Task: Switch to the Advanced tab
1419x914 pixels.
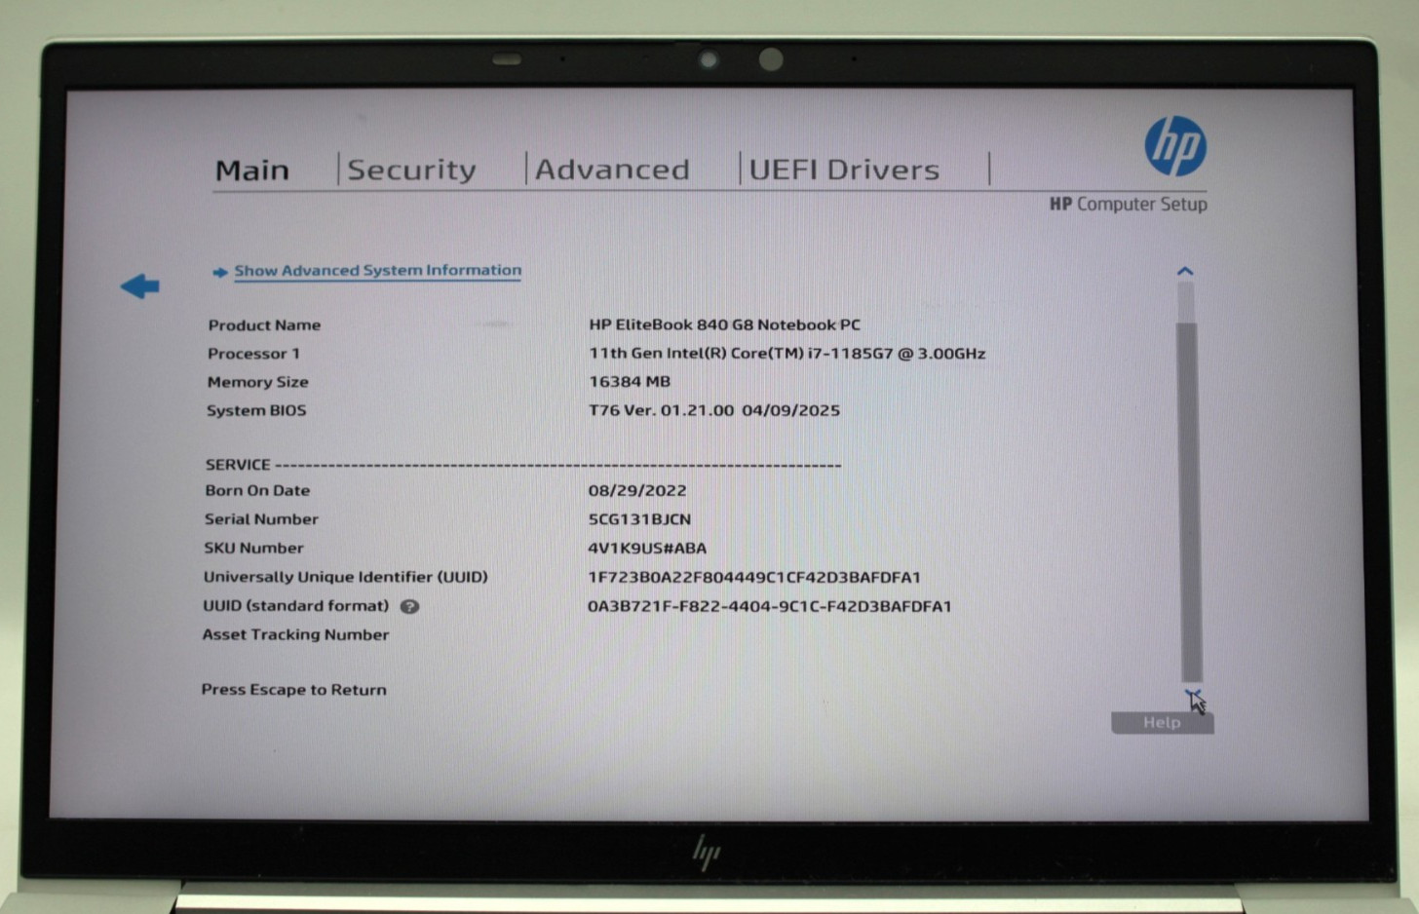Action: 612,170
